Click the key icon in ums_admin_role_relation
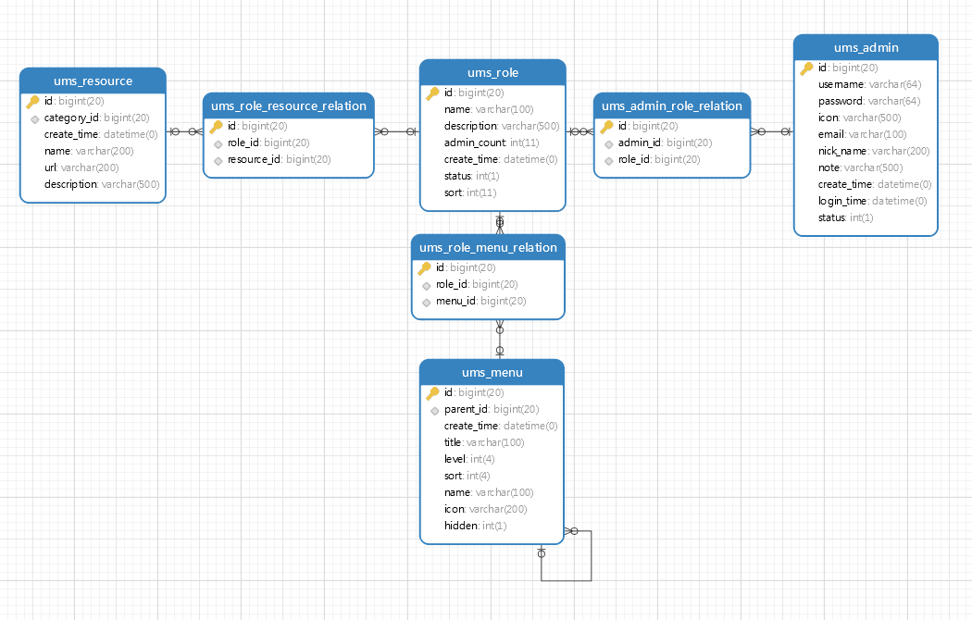 pyautogui.click(x=606, y=127)
